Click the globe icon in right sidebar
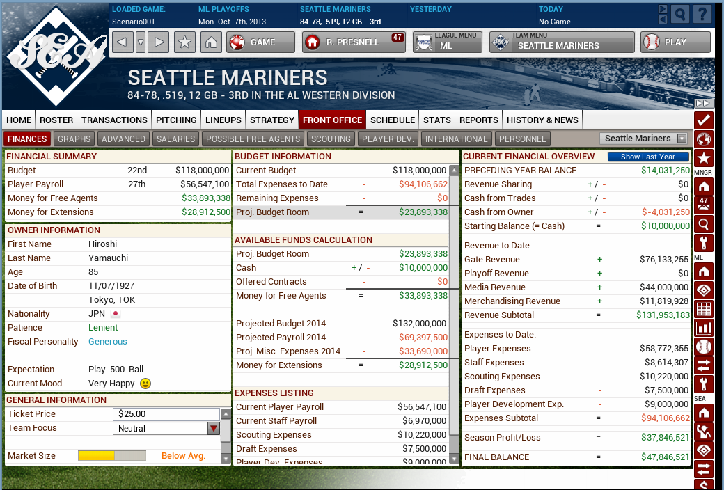The image size is (724, 490). click(x=704, y=139)
